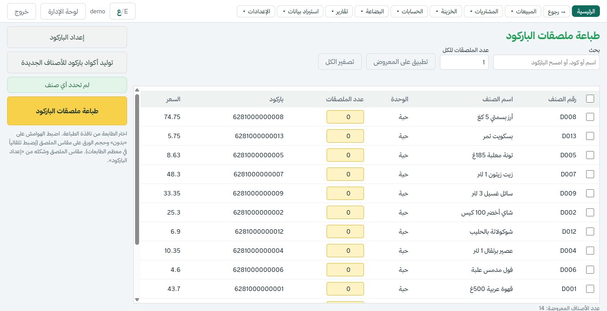The image size is (607, 311).
Task: Click label count field for زيت زيتون
Action: (345, 174)
